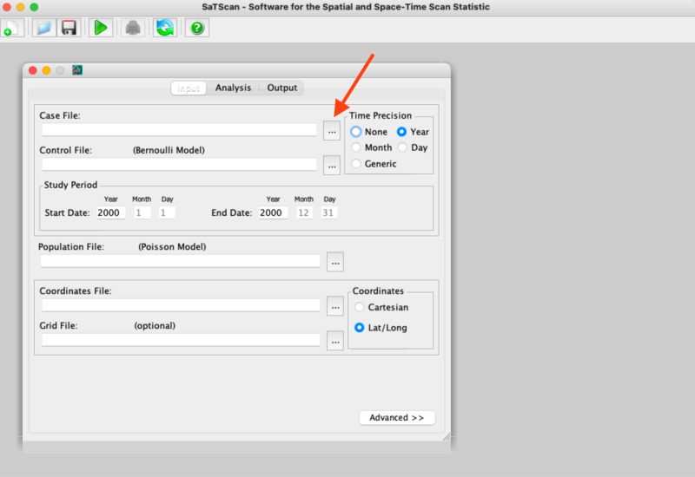The image size is (695, 477).
Task: Close the inner session window
Action: (33, 70)
